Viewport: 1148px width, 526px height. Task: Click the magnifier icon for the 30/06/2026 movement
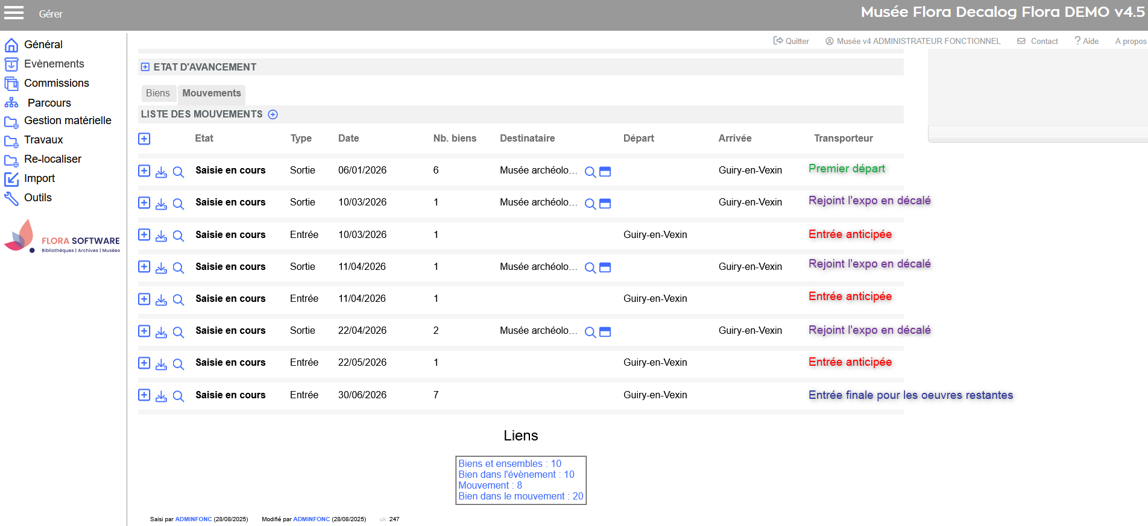pyautogui.click(x=178, y=396)
